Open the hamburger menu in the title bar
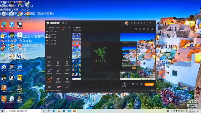 pos(144,23)
